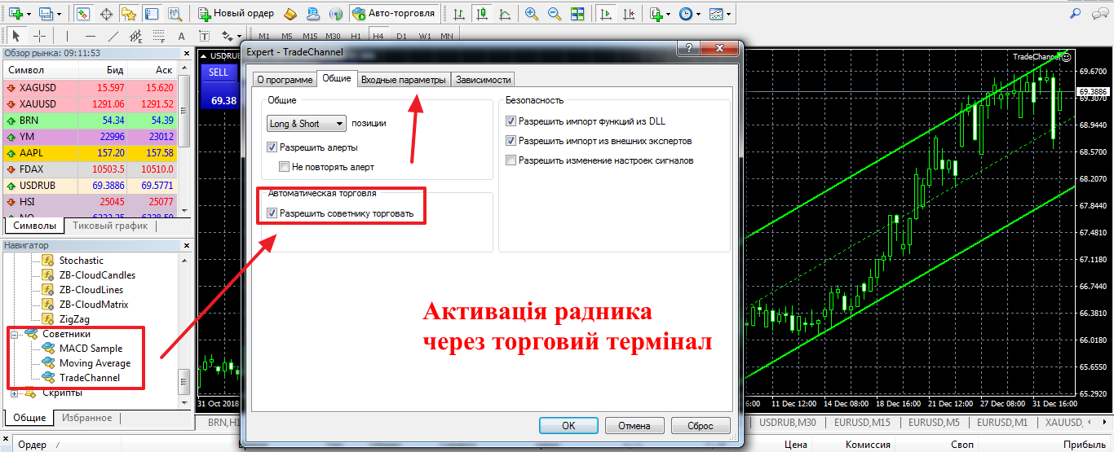Switch to the Зависимости tab
Image resolution: width=1114 pixels, height=452 pixels.
484,80
